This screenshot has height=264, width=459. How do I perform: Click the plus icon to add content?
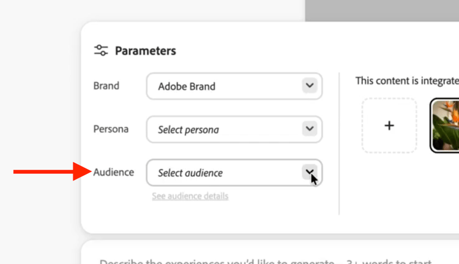pyautogui.click(x=389, y=126)
